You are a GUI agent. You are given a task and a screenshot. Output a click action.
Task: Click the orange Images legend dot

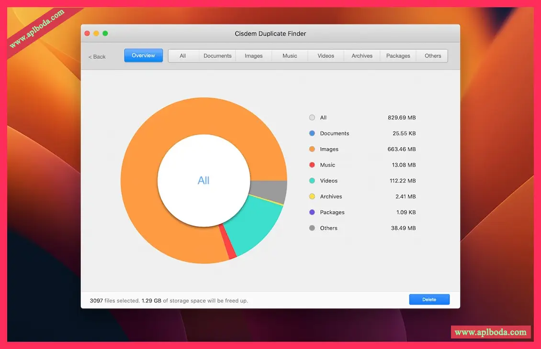coord(312,149)
